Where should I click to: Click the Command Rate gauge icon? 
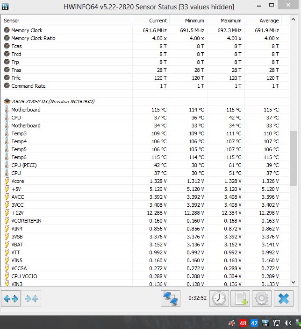[7, 85]
